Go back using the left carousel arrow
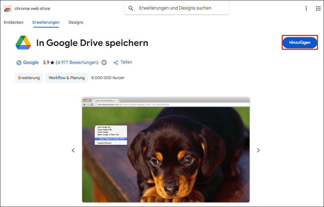Screen dimensions: 324x207 pos(73,150)
